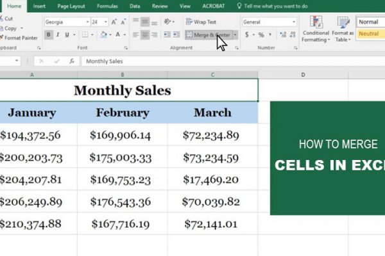Select column D header
The image size is (385, 256).
pyautogui.click(x=303, y=75)
